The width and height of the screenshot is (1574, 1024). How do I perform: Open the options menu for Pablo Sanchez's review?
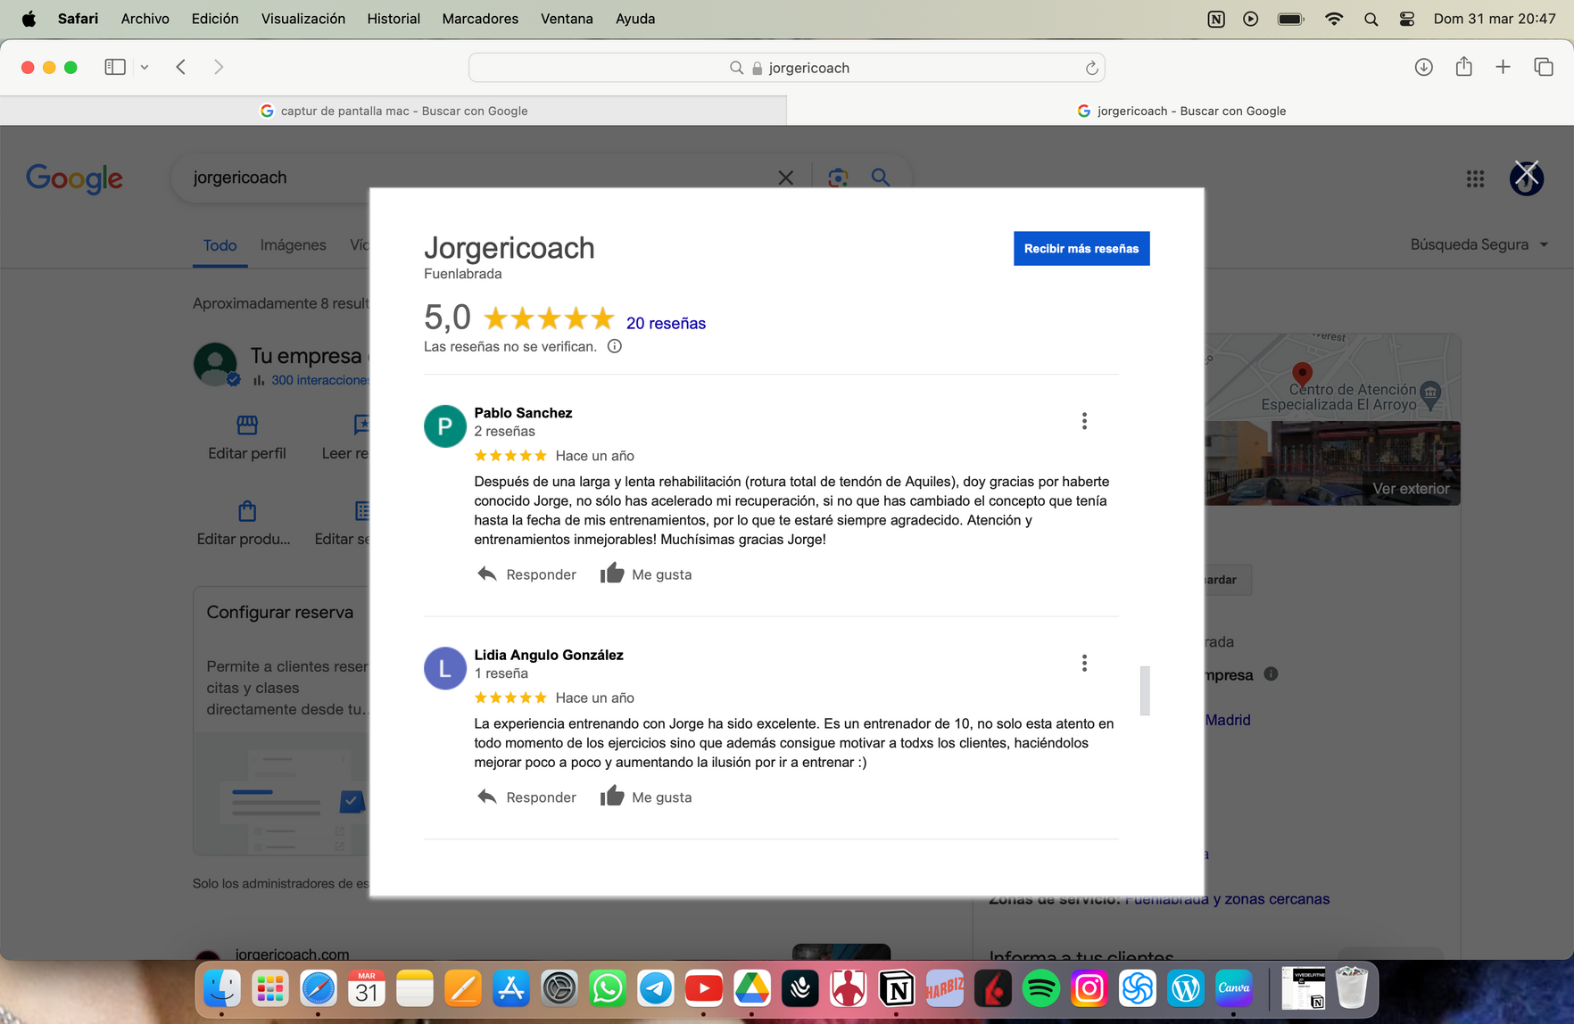tap(1084, 421)
